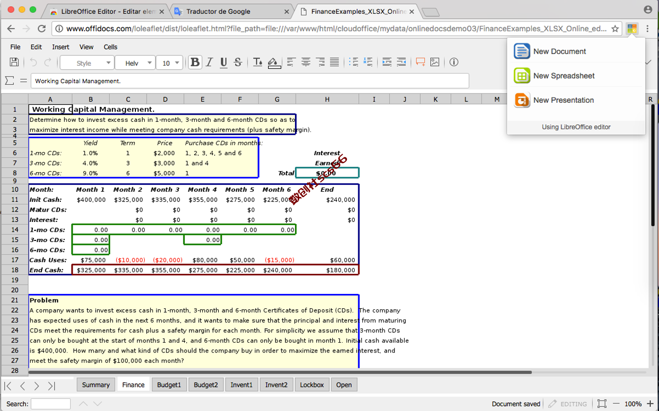
Task: Toggle underline formatting
Action: [223, 62]
